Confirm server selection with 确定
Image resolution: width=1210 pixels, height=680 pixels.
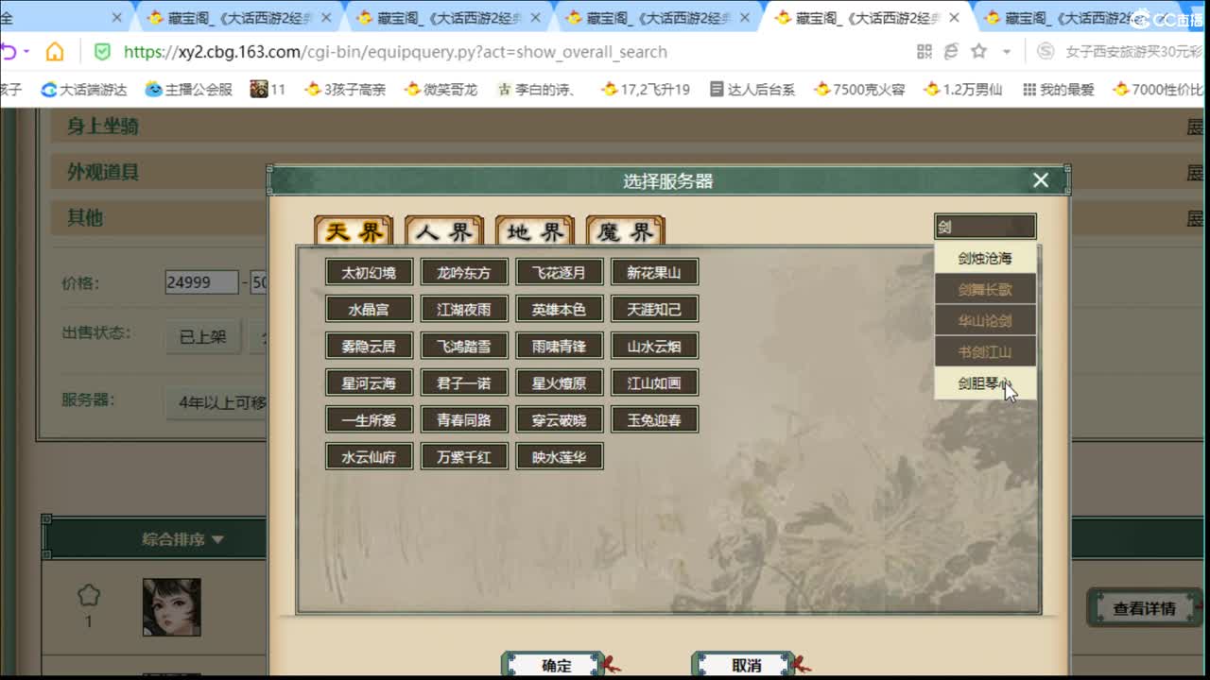(x=556, y=665)
